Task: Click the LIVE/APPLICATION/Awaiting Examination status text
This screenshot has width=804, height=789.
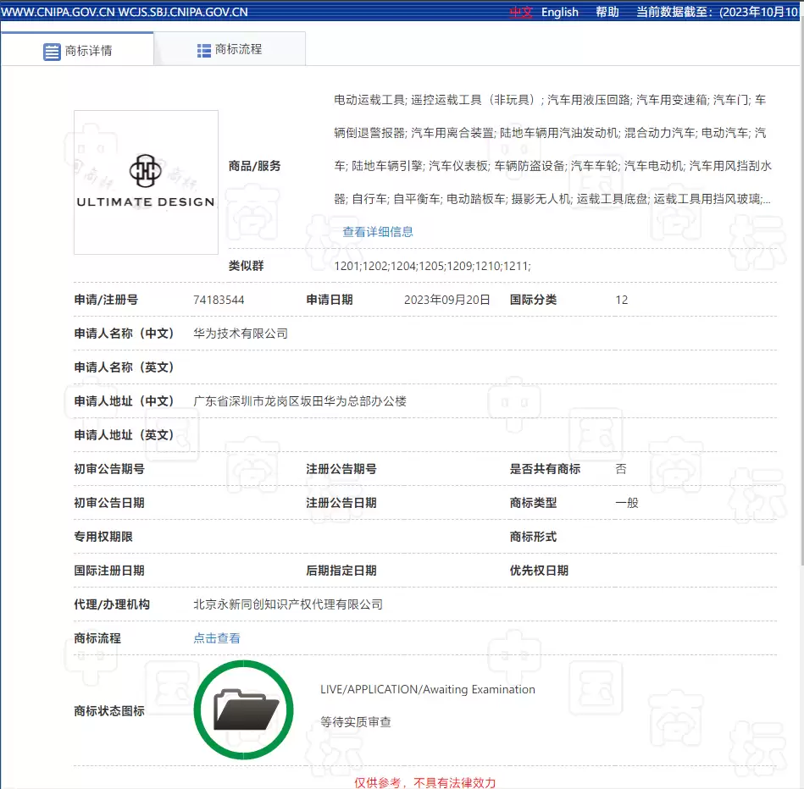Action: click(x=428, y=689)
